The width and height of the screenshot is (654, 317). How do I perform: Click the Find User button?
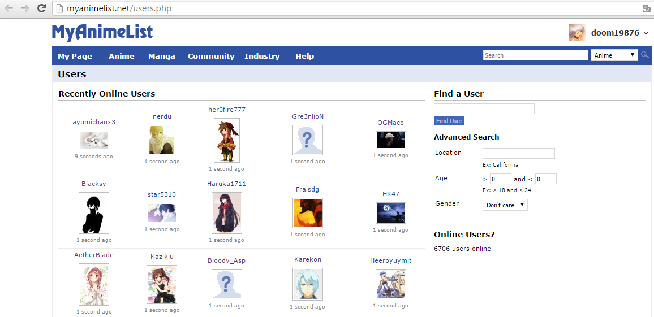[x=449, y=121]
